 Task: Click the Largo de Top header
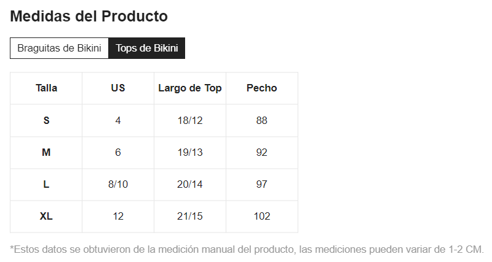190,88
